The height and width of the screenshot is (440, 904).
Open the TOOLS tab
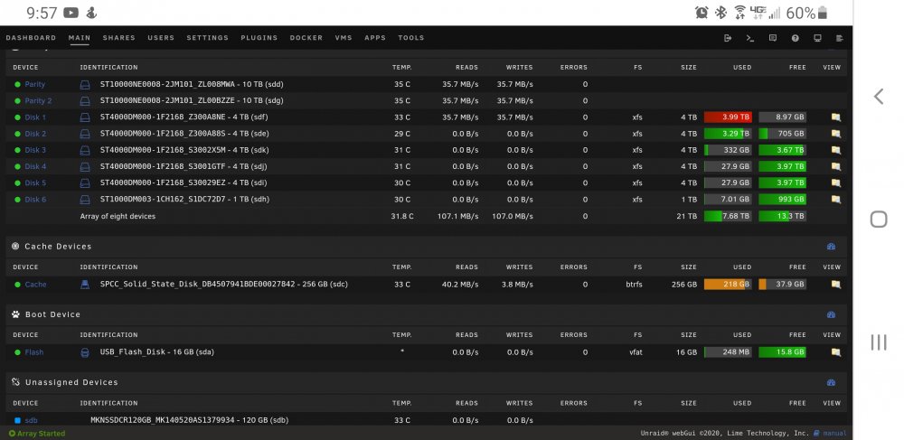point(411,38)
